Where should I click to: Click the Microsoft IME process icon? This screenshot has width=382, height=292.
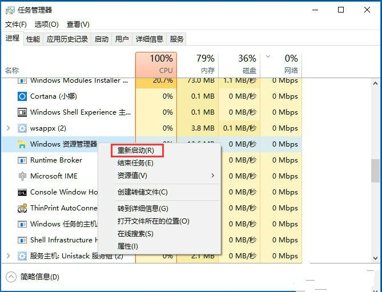[x=22, y=176]
